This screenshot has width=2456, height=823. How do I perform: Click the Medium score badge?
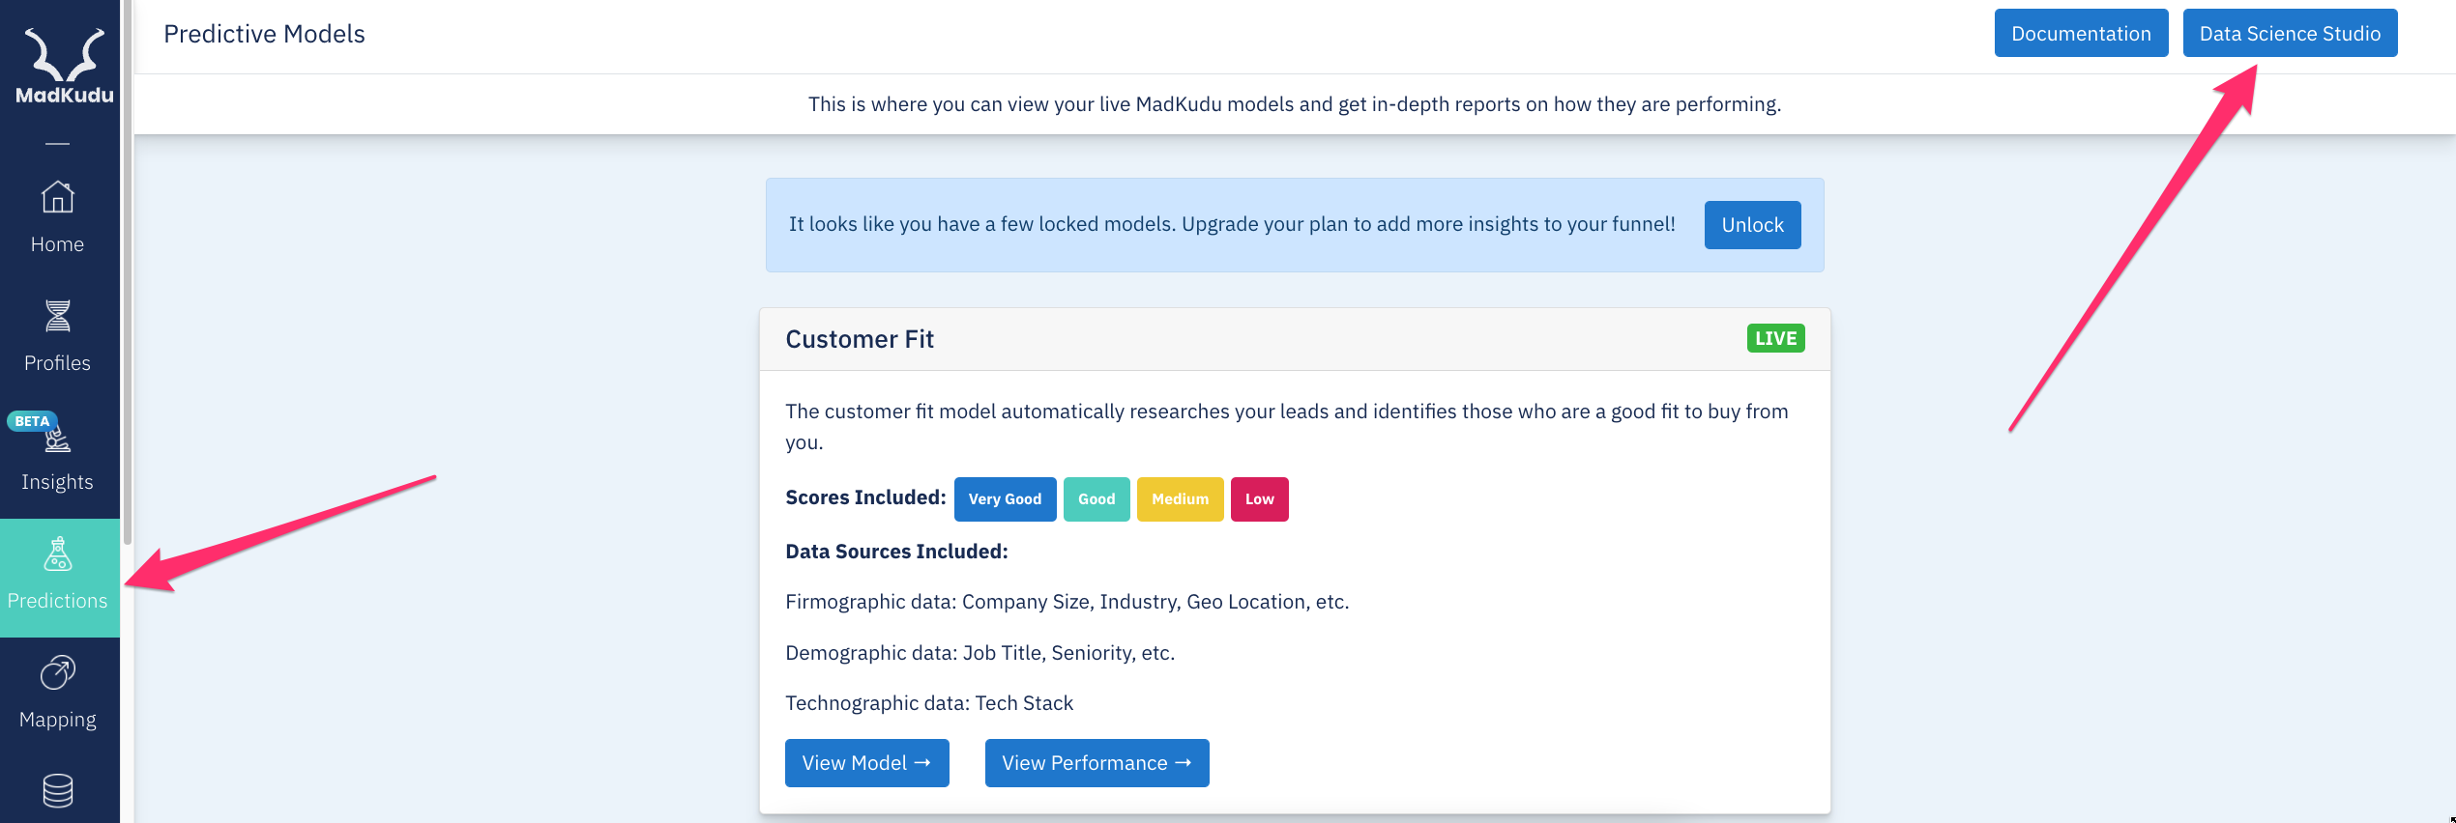click(x=1180, y=499)
